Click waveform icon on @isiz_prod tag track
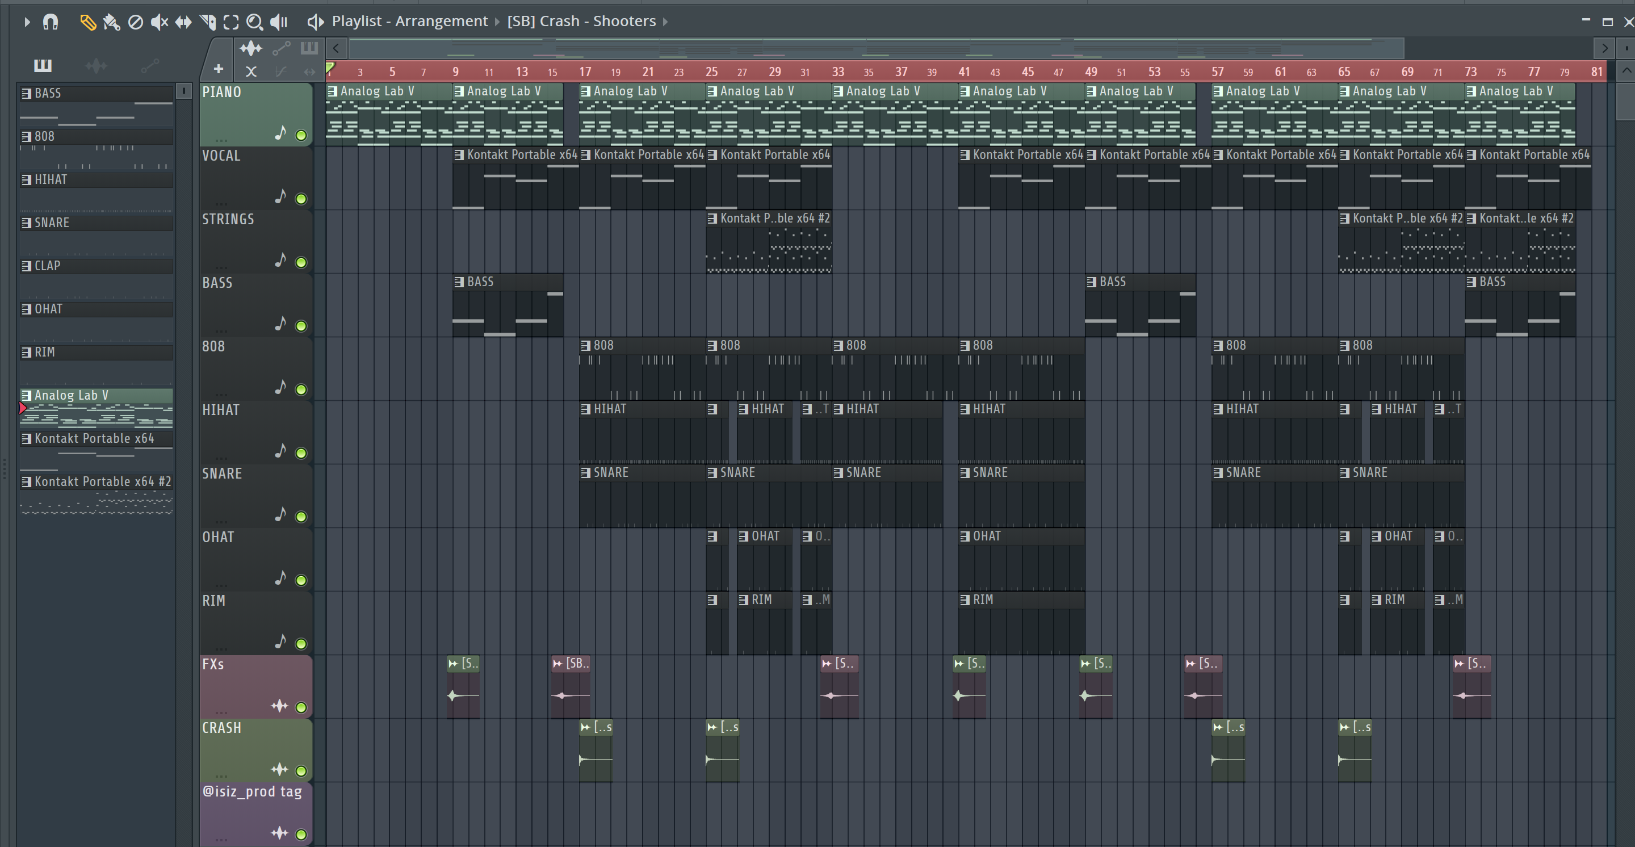The image size is (1635, 847). pos(280,833)
